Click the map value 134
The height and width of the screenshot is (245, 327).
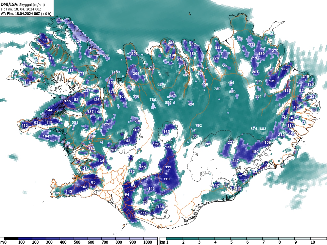[x=101, y=161]
